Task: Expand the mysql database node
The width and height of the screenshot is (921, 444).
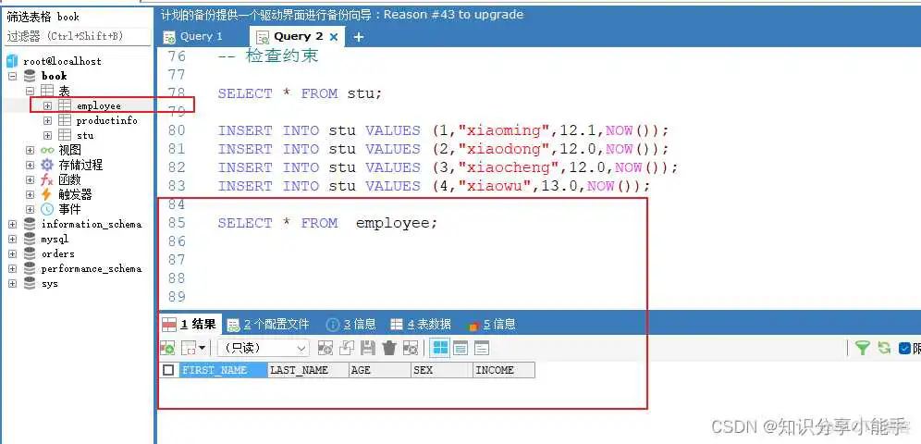Action: click(12, 239)
